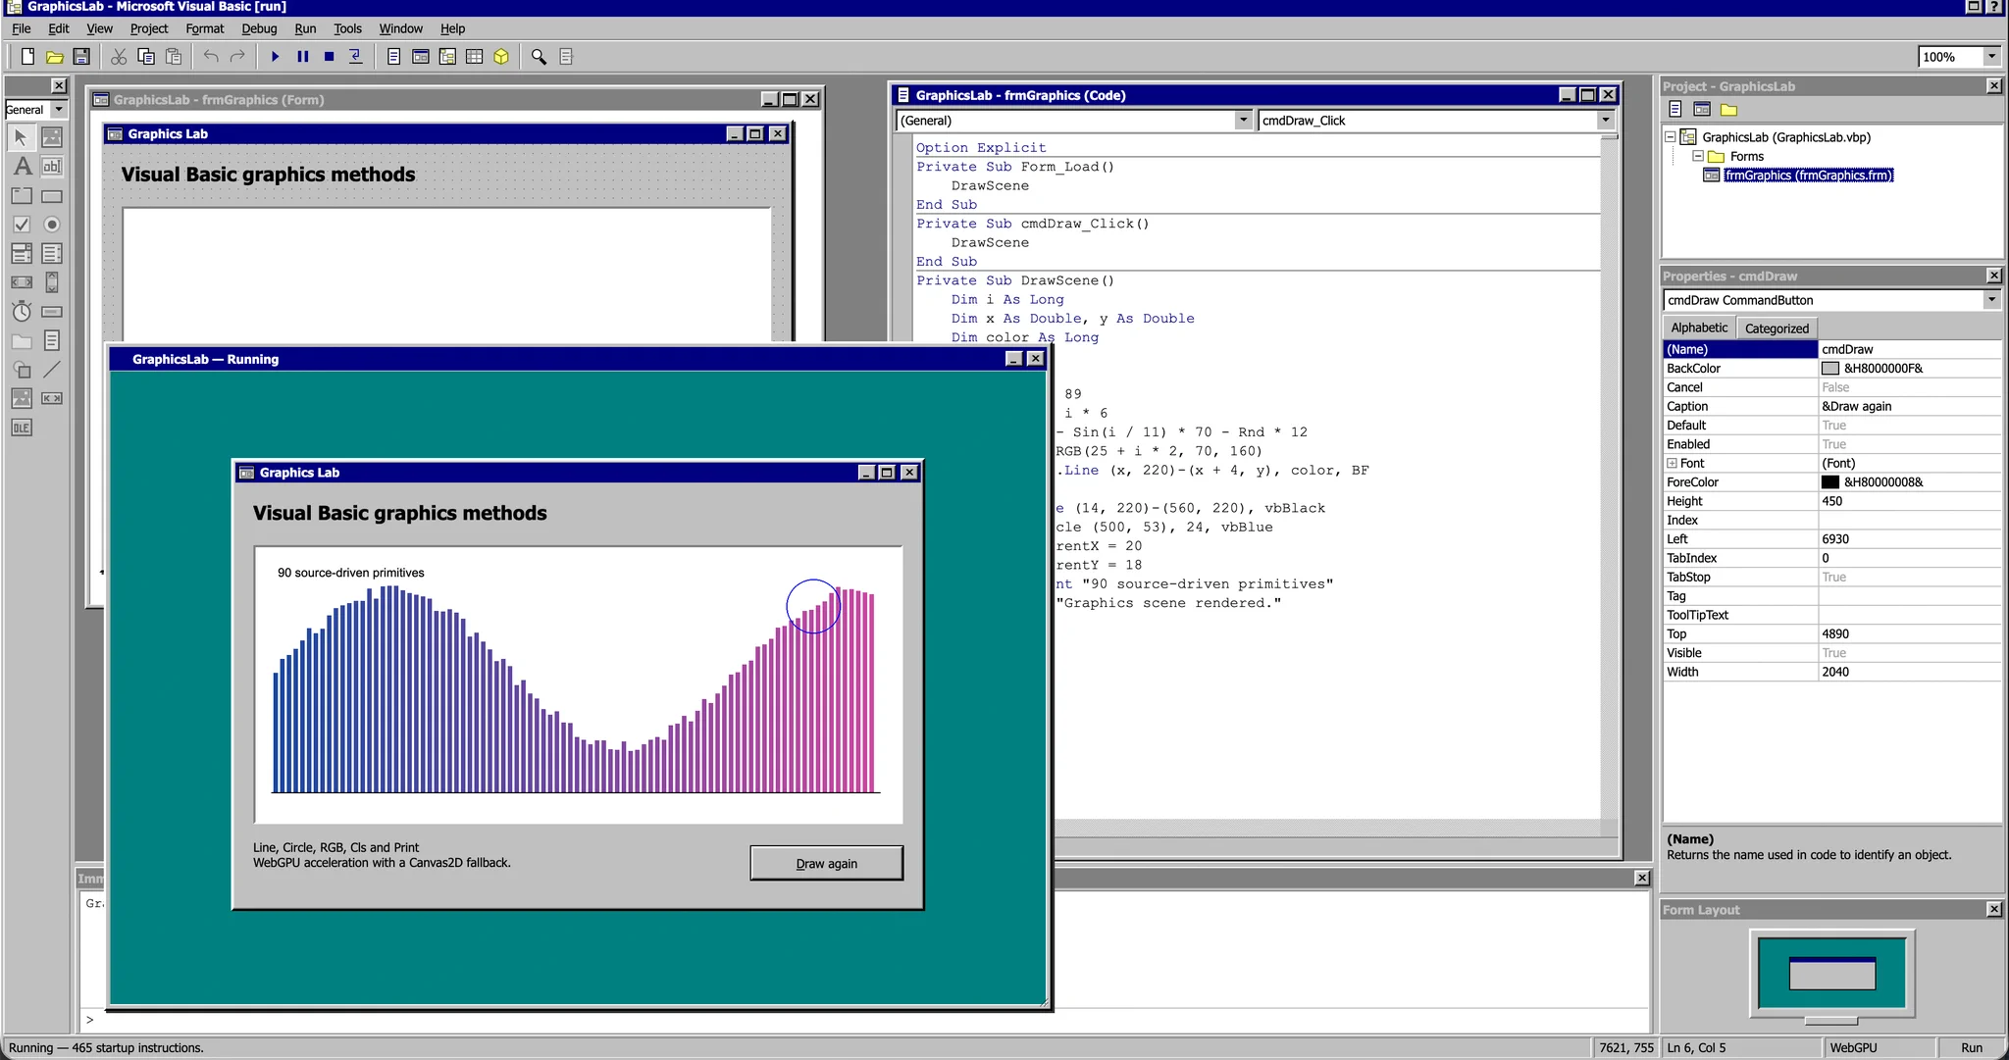2009x1060 pixels.
Task: Click the BackColor gray color swatch
Action: tap(1830, 369)
